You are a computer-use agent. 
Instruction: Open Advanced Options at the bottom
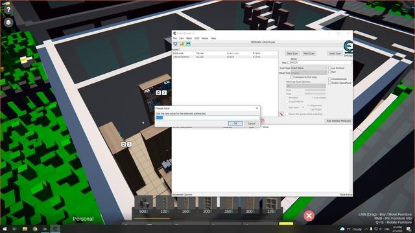tap(182, 195)
